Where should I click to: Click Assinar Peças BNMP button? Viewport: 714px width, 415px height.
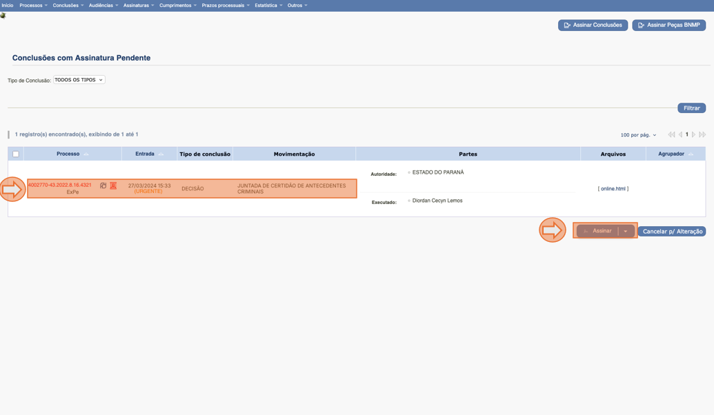pyautogui.click(x=668, y=26)
